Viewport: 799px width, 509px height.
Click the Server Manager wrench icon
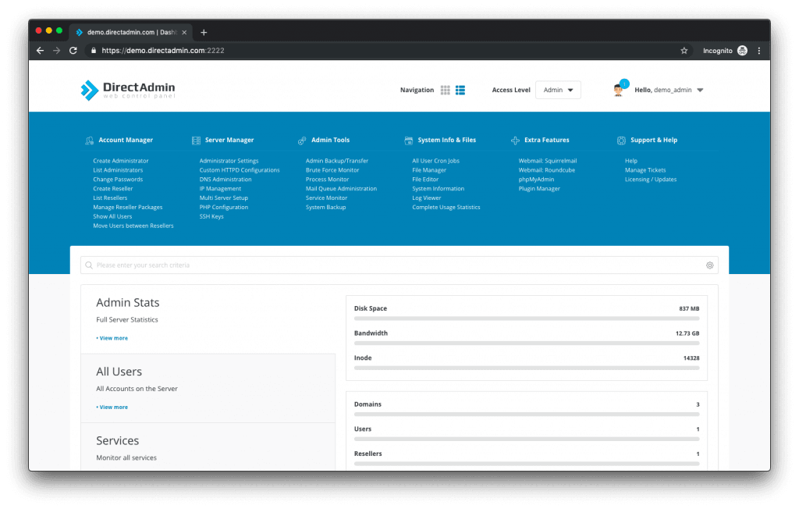tap(195, 140)
